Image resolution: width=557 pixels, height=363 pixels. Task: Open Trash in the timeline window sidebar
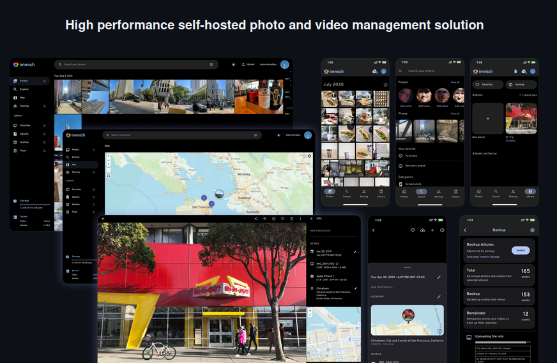pyautogui.click(x=30, y=151)
